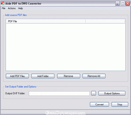The height and width of the screenshot is (115, 131).
Task: Click the Output DXF Folder text field
Action: point(59,93)
